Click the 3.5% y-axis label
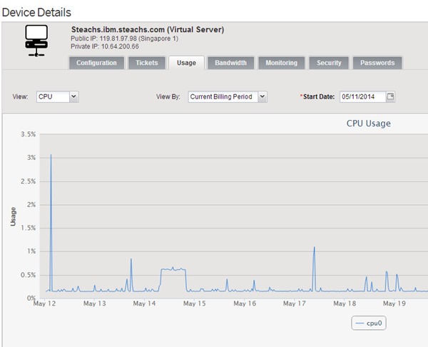Image resolution: width=428 pixels, height=347 pixels. pyautogui.click(x=28, y=134)
